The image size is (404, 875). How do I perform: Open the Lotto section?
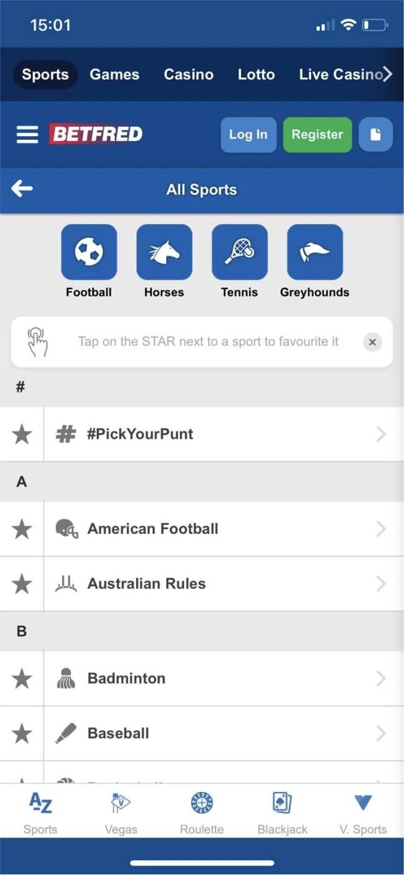(256, 74)
